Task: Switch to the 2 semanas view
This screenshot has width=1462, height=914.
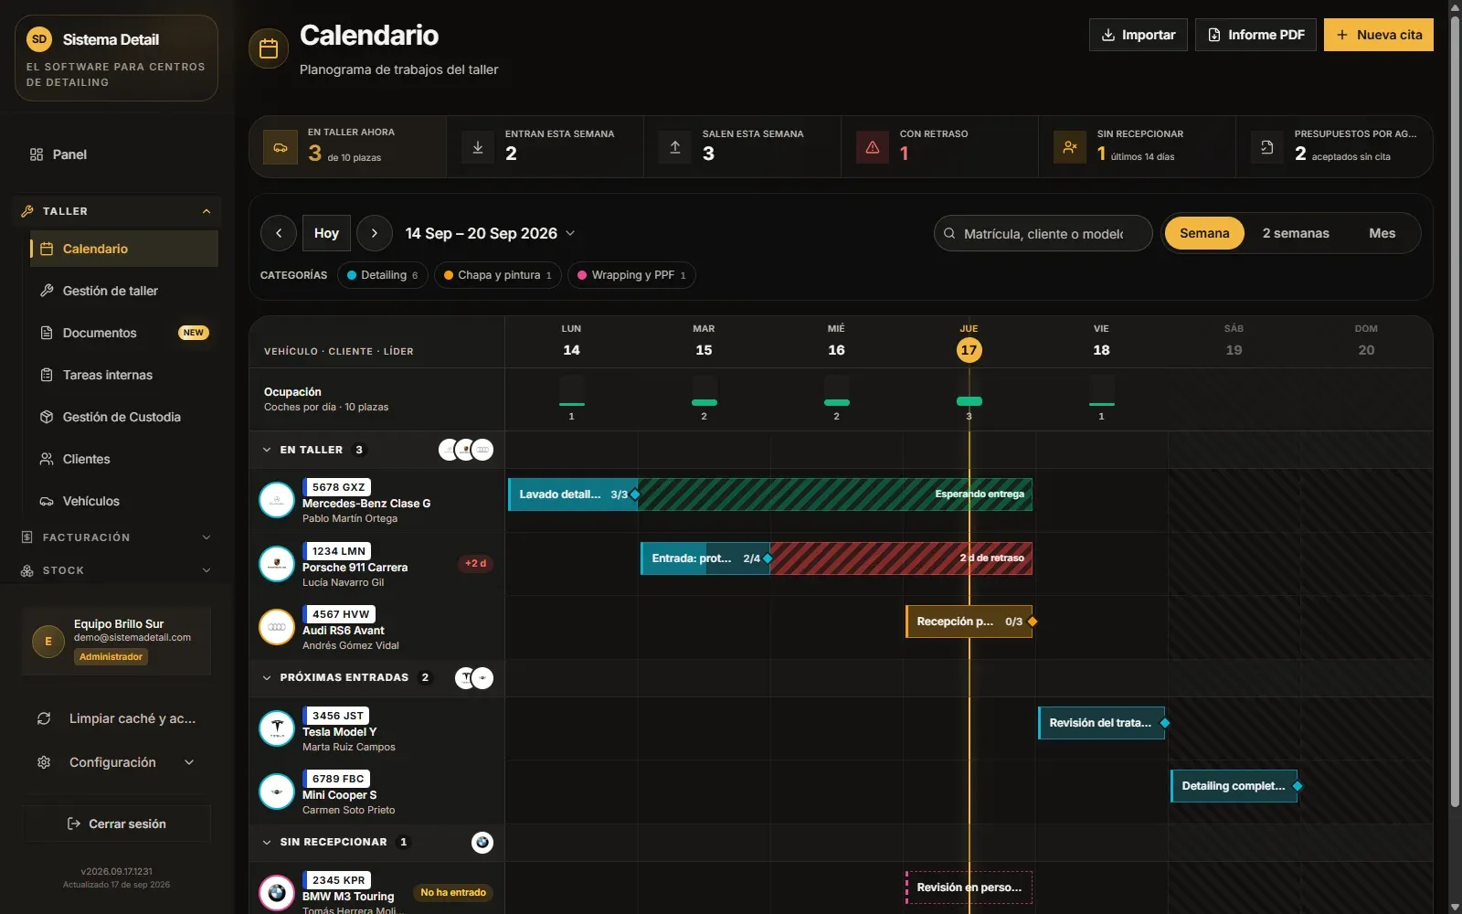Action: (x=1296, y=233)
